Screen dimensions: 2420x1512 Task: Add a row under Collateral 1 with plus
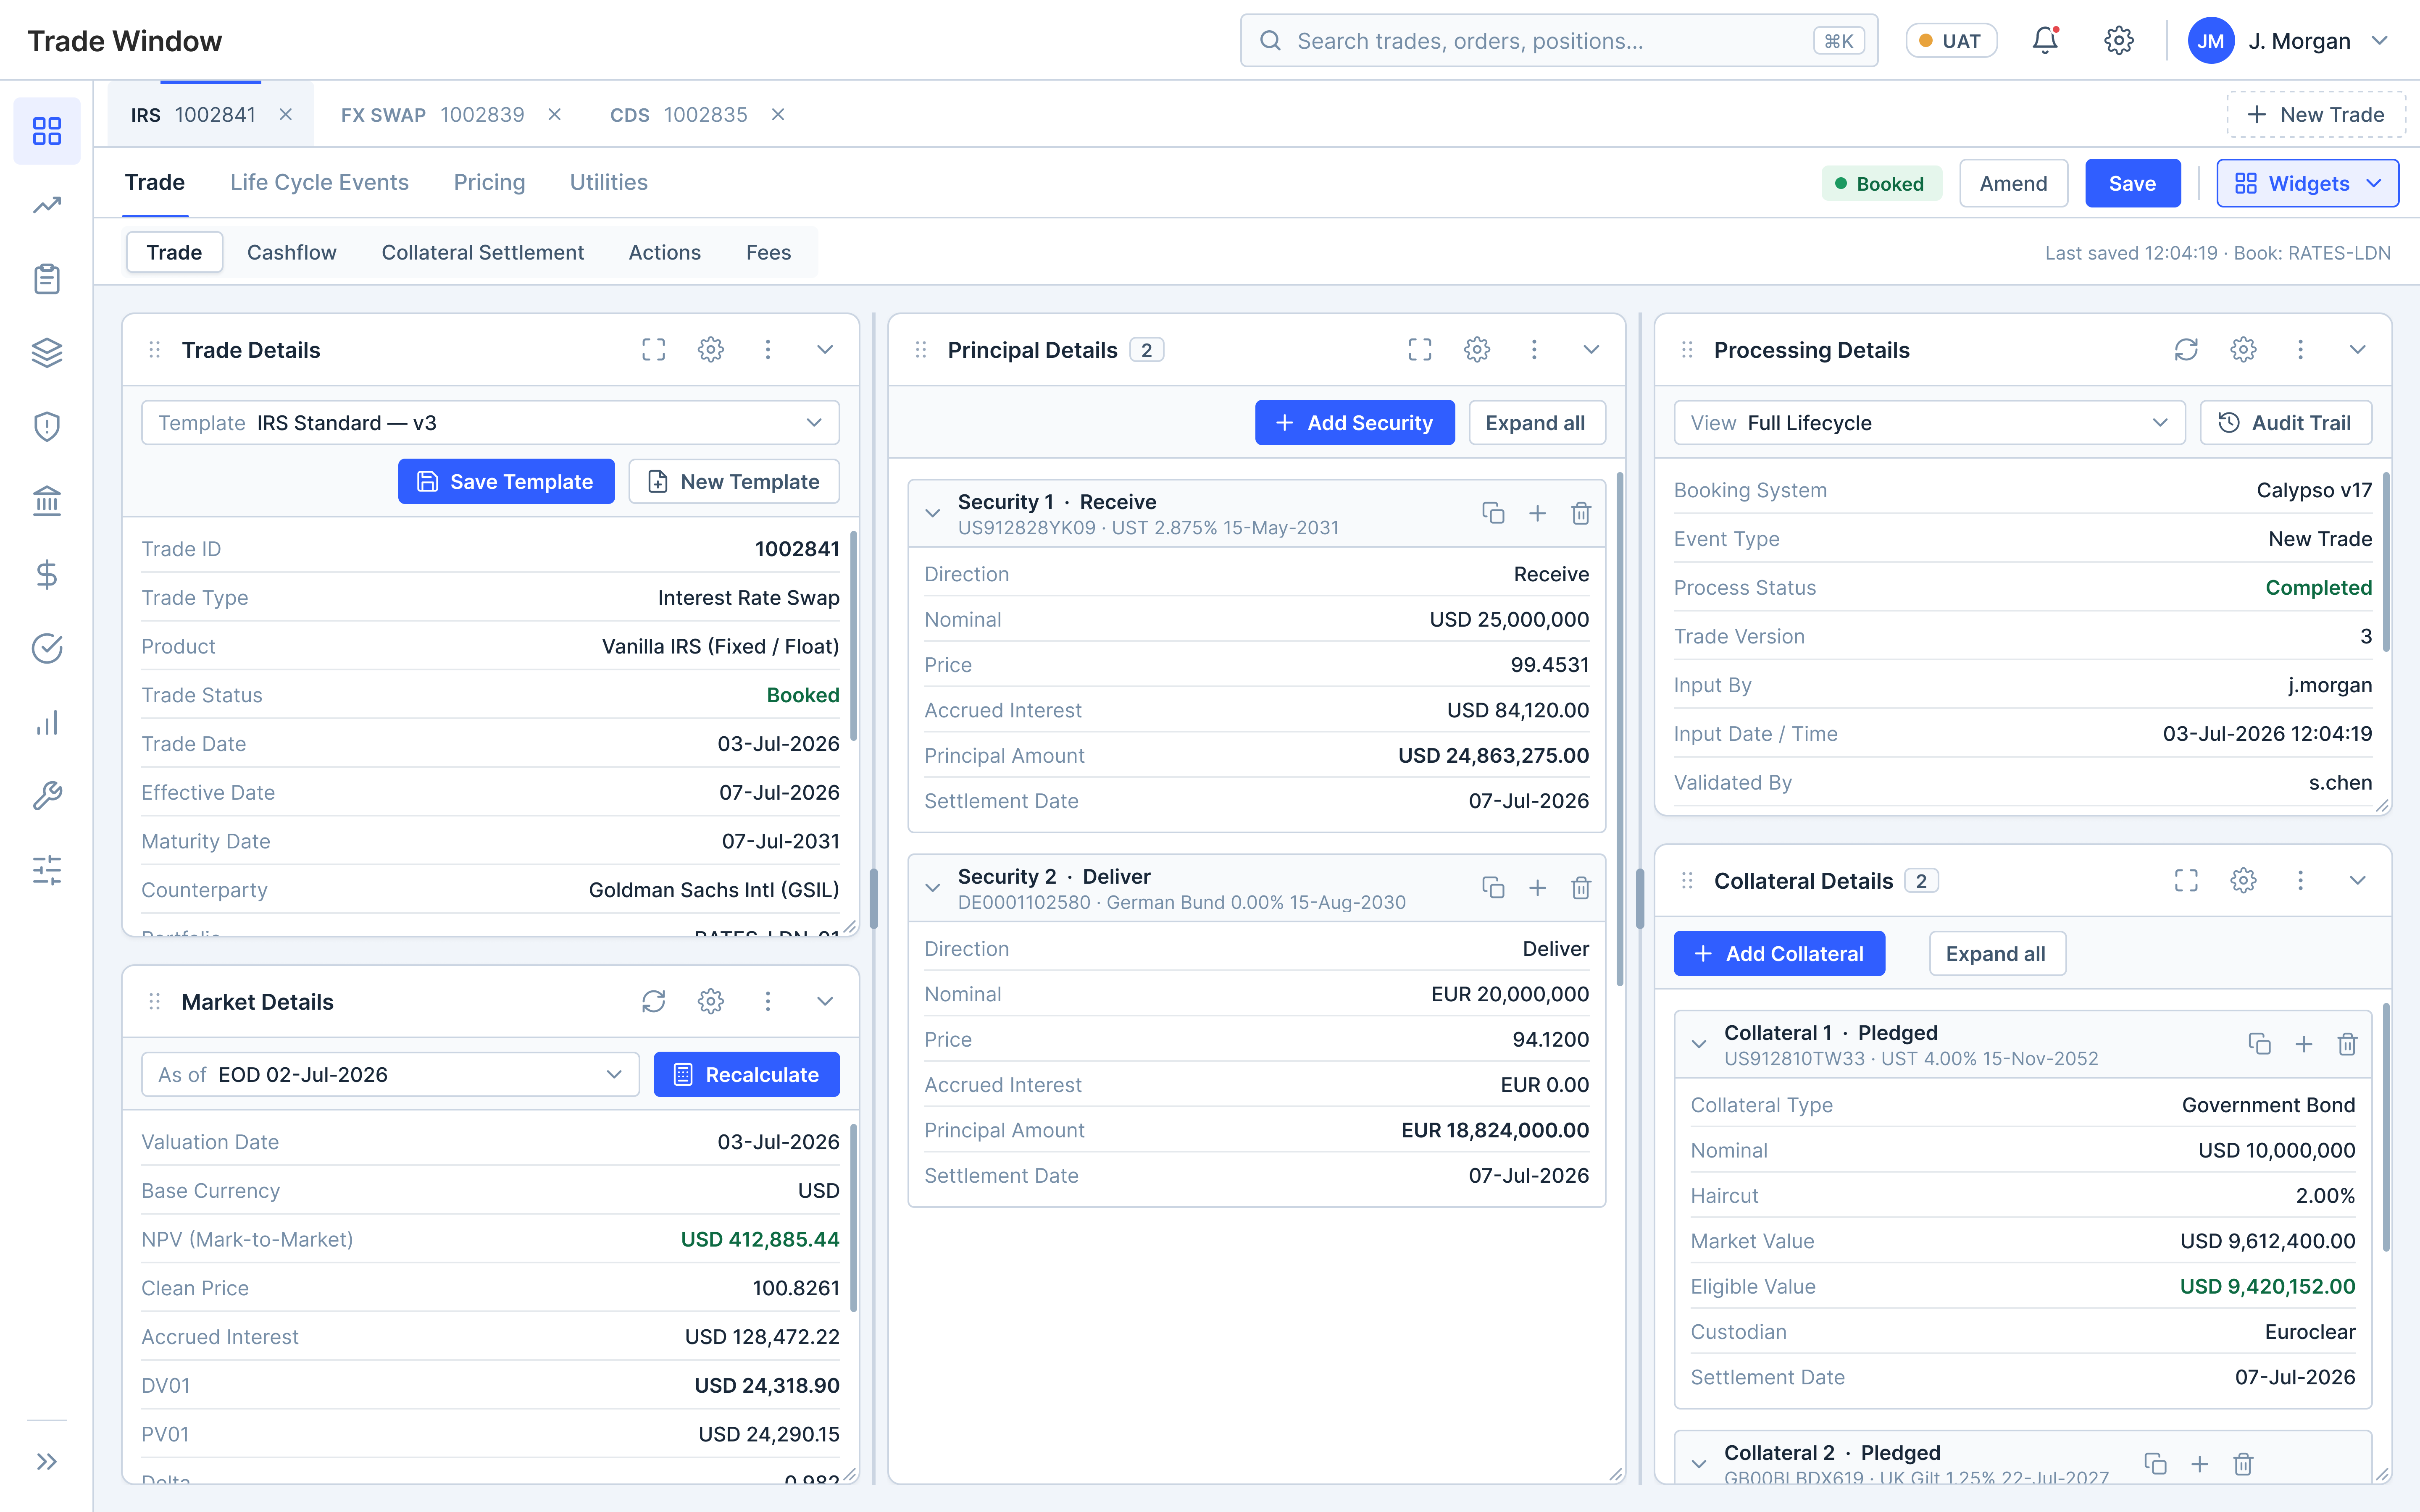(x=2303, y=1044)
